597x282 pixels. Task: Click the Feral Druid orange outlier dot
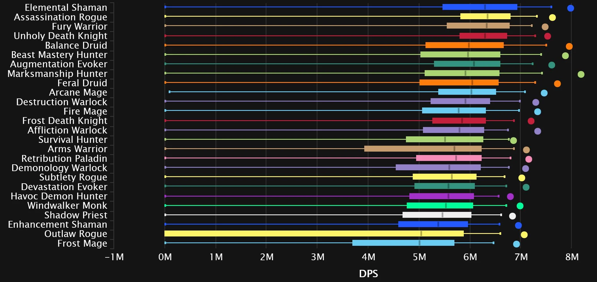[x=557, y=84]
